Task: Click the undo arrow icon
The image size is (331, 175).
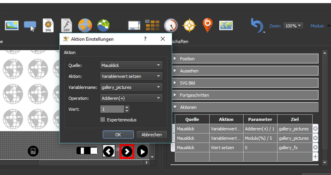Action: (x=257, y=25)
